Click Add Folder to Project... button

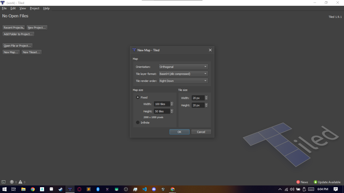click(x=18, y=34)
